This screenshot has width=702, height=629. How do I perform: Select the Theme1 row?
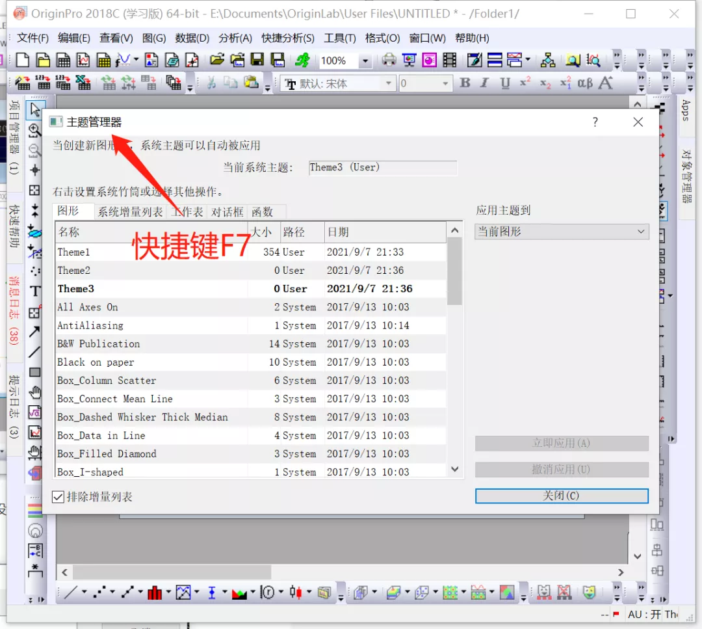pyautogui.click(x=251, y=252)
